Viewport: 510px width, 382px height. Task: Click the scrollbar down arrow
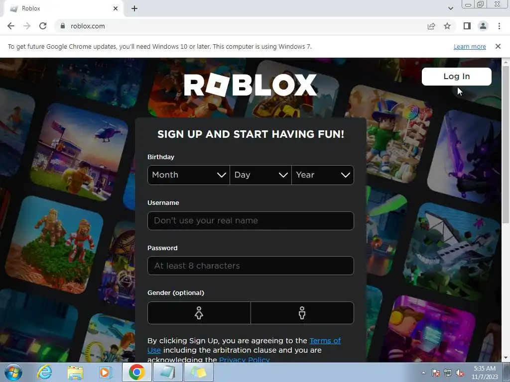[506, 358]
